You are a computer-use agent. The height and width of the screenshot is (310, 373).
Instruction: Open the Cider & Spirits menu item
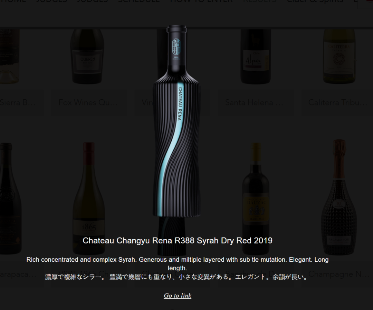pos(315,1)
